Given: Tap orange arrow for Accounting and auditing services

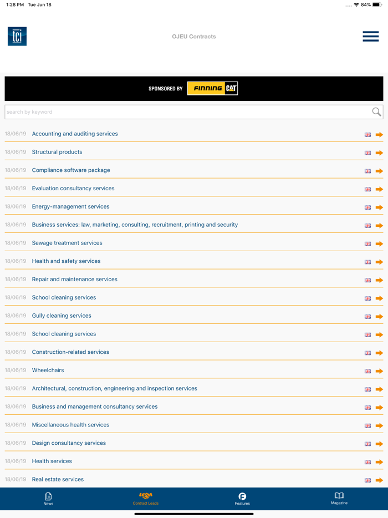Looking at the screenshot, I should pyautogui.click(x=379, y=134).
